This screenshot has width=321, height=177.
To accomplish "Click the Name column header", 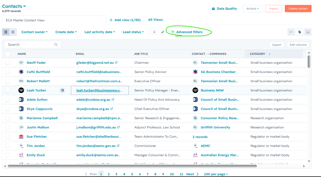I will click(x=22, y=54).
